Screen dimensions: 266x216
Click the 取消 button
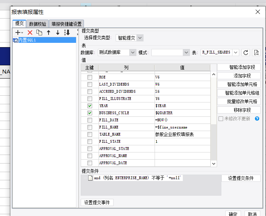coord(252,214)
